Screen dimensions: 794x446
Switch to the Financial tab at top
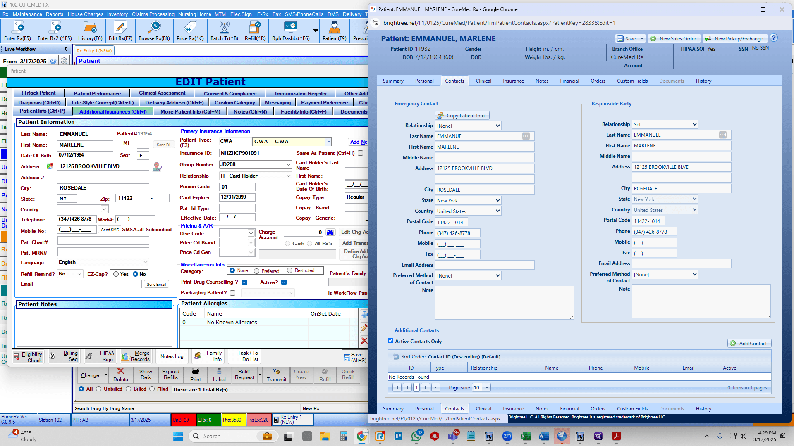click(x=569, y=81)
